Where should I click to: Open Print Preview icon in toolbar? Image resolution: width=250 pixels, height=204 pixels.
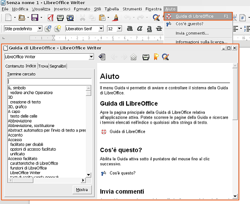[x=70, y=17]
